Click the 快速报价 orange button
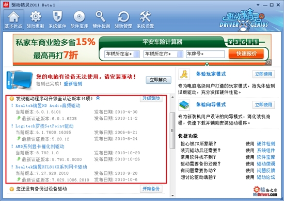This screenshot has height=201, width=284. click(246, 54)
